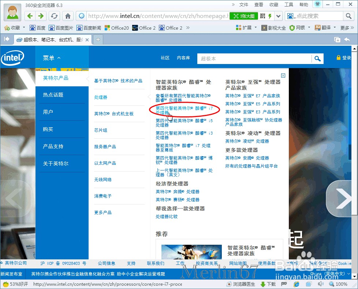The image size is (358, 289).
Task: Click the magnifier in browser search box
Action: (x=348, y=16)
